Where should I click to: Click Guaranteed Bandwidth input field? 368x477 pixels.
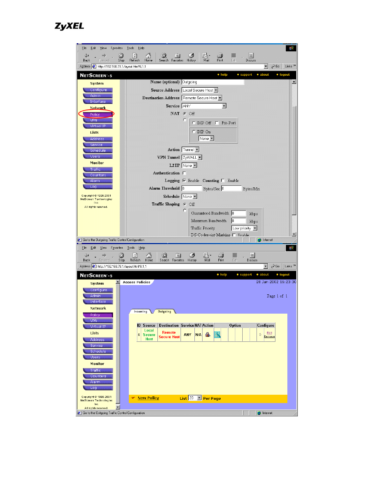(238, 213)
